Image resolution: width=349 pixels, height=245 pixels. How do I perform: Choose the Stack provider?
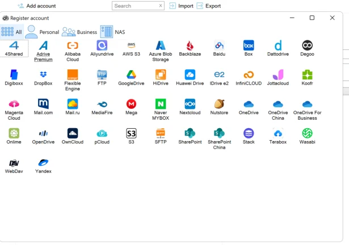point(249,136)
